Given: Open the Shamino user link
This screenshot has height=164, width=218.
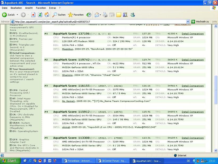Looking at the screenshot, I should pyautogui.click(x=67, y=75).
